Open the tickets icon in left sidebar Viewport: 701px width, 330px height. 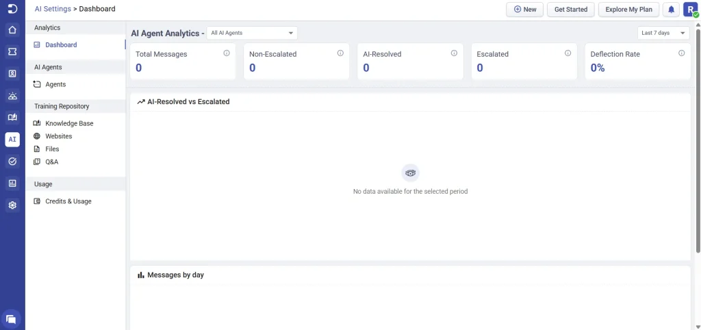pyautogui.click(x=12, y=51)
